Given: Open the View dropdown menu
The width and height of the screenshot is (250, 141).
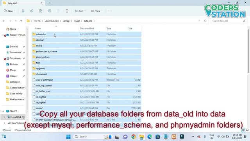Looking at the screenshot, I should [x=96, y=11].
